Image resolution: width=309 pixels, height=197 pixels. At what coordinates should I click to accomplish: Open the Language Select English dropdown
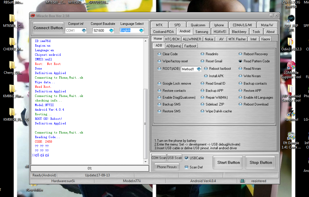pyautogui.click(x=141, y=30)
